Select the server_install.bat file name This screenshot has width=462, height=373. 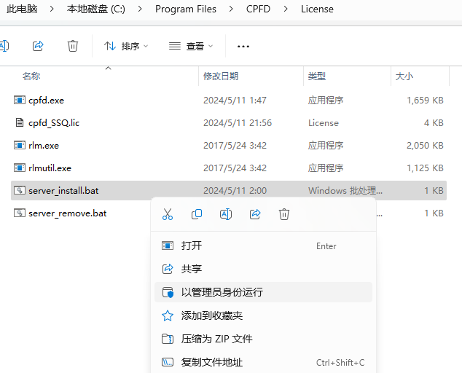point(63,191)
